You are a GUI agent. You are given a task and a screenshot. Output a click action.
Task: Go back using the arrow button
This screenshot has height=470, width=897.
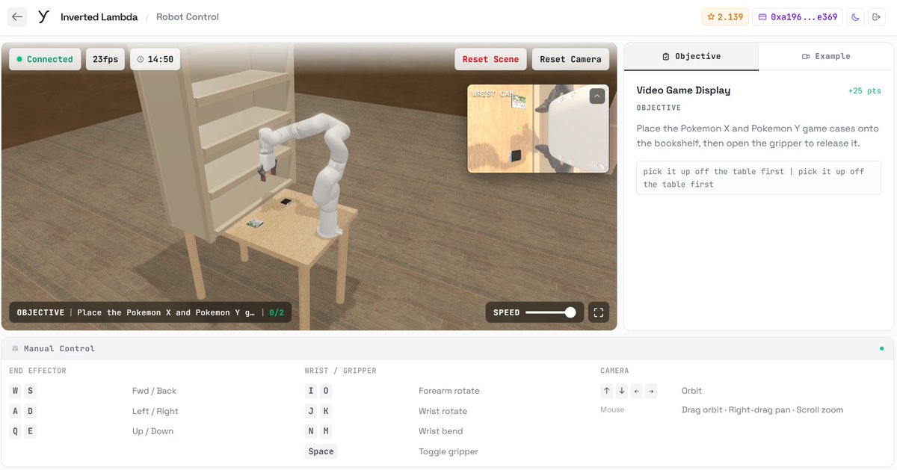17,16
